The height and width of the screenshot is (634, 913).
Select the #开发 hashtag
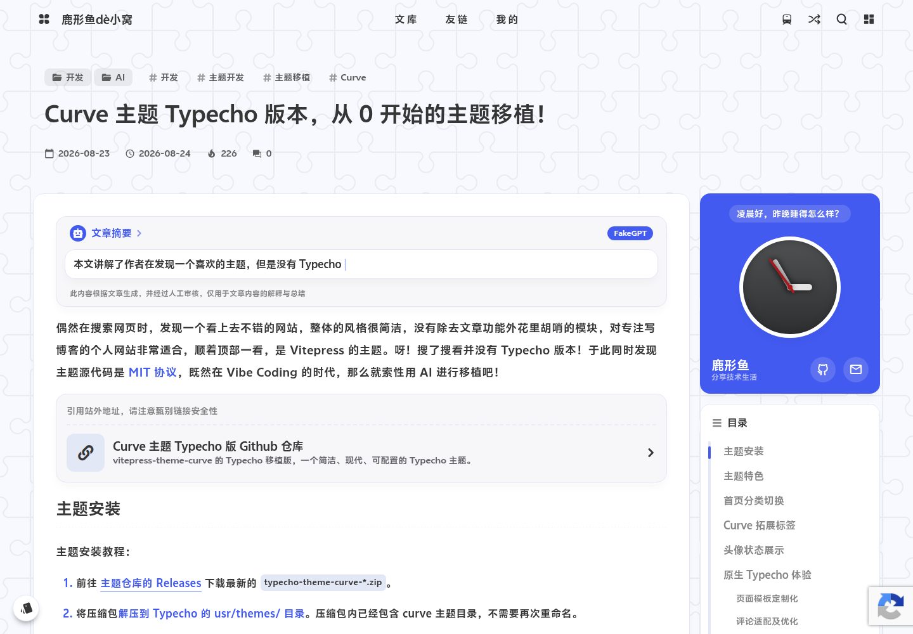point(163,77)
